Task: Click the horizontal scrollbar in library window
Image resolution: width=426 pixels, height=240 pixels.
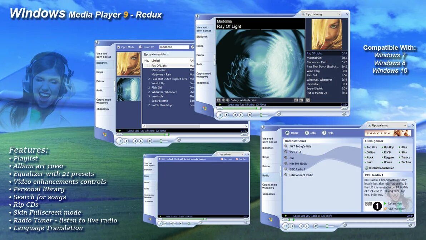Action: 195,126
